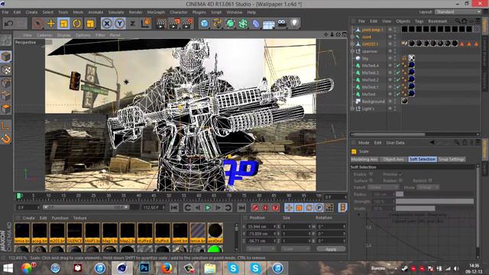This screenshot has height=275, width=489.
Task: Switch to Texture mode checkered cube
Action: [x=6, y=70]
